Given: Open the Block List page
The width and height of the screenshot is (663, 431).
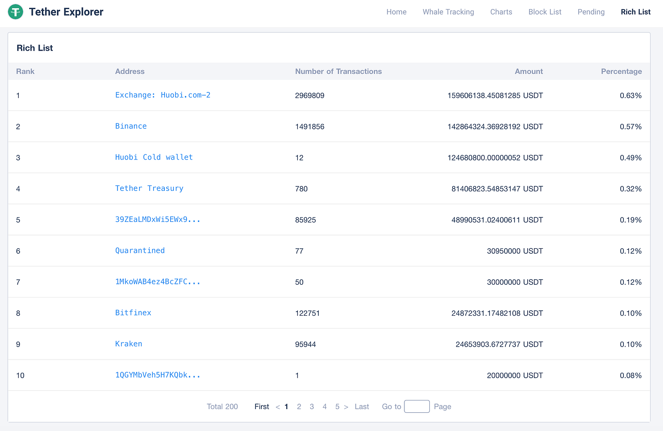Looking at the screenshot, I should (545, 12).
